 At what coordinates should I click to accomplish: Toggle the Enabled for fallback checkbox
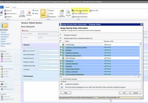pos(62,84)
